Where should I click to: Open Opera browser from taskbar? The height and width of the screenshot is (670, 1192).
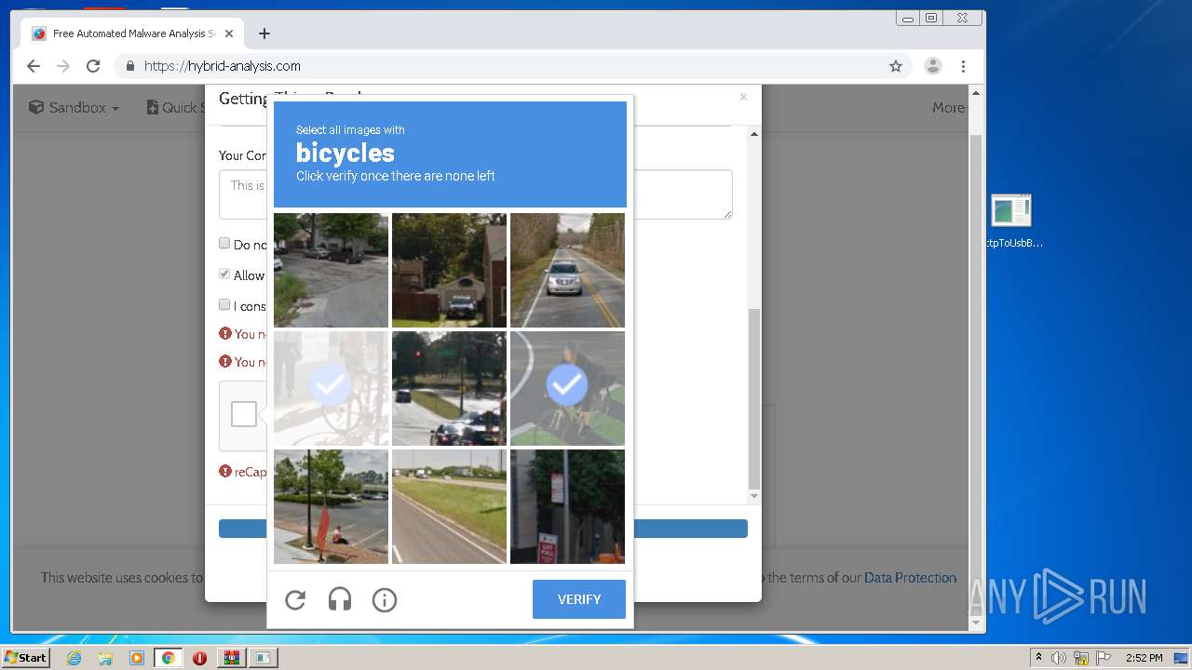tap(199, 658)
